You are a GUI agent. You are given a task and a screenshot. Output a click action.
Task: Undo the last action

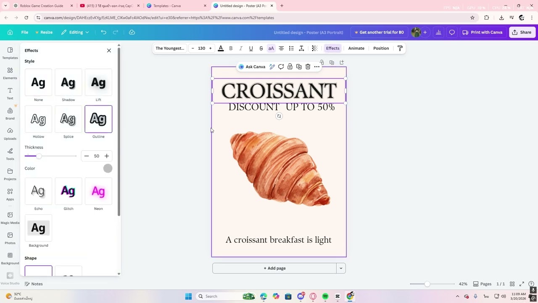click(103, 32)
